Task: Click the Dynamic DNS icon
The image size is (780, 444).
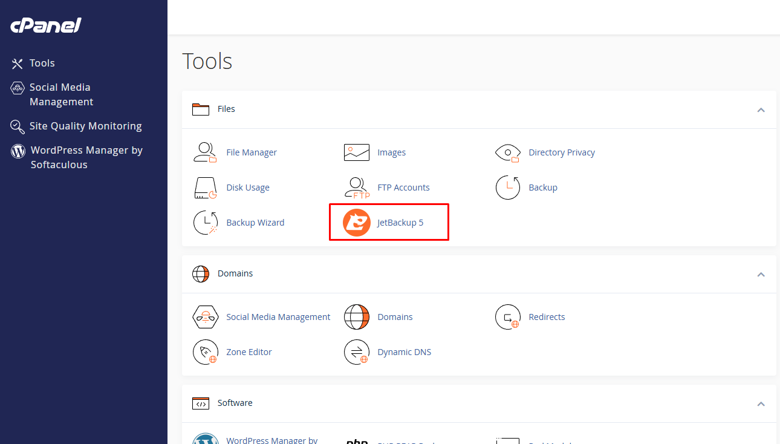Action: [x=356, y=352]
